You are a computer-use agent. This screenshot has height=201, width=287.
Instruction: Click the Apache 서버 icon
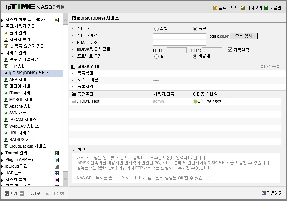click(6, 106)
